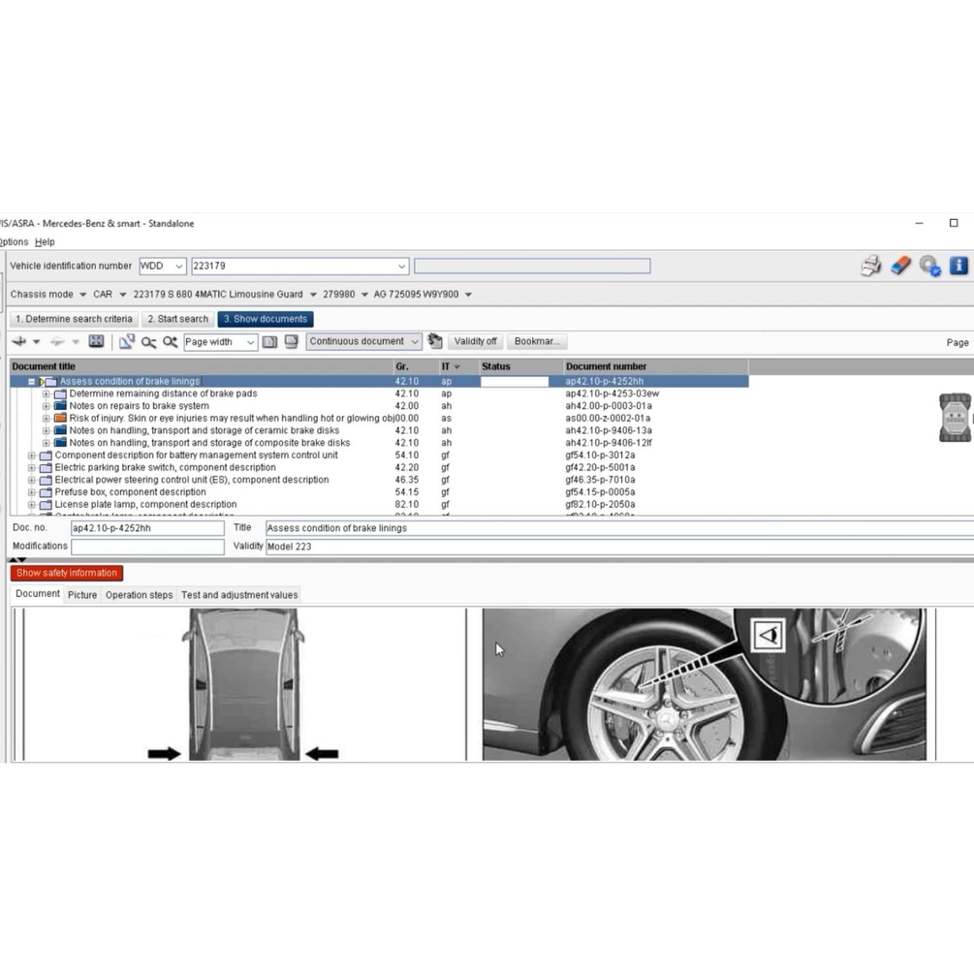Viewport: 974px width, 974px height.
Task: Click the single page layout icon
Action: click(269, 342)
